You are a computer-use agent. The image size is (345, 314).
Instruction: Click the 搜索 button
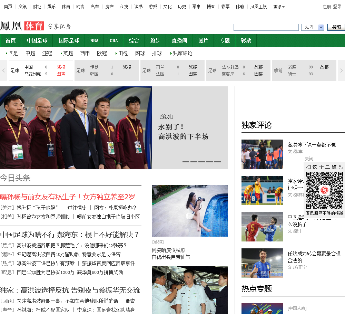pyautogui.click(x=336, y=27)
